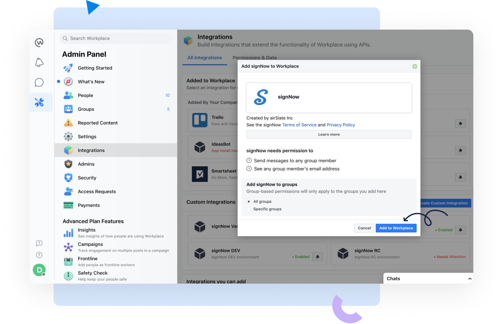The image size is (503, 324).
Task: Select the Specific groups radio option
Action: pos(249,209)
